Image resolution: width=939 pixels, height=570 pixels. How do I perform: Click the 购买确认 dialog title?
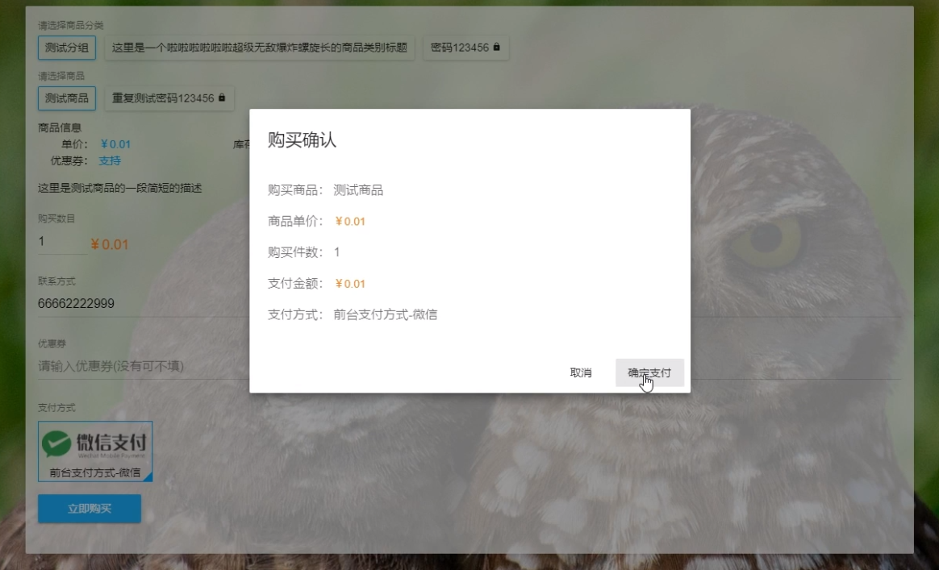point(302,140)
